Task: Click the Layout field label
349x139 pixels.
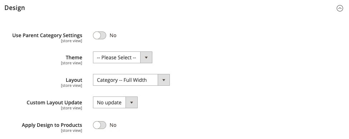Action: coord(74,80)
